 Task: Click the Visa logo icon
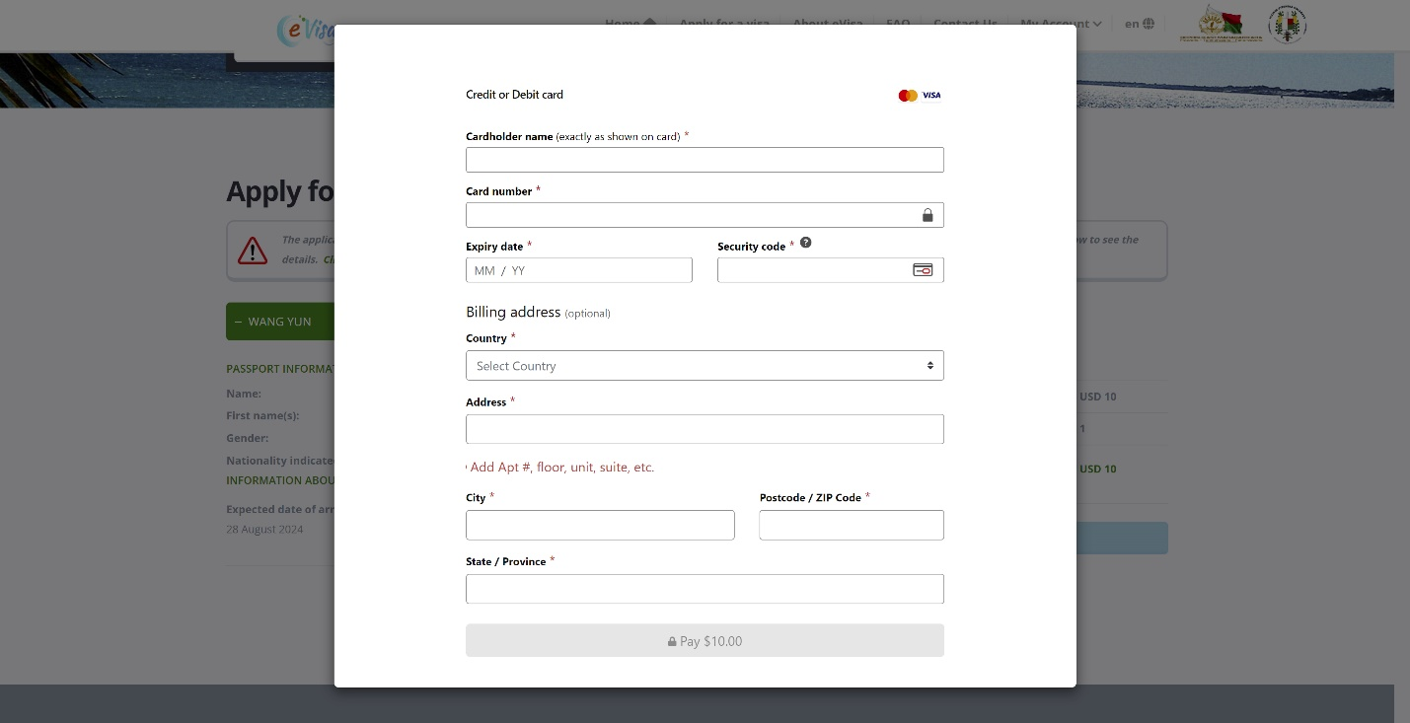[x=931, y=96]
